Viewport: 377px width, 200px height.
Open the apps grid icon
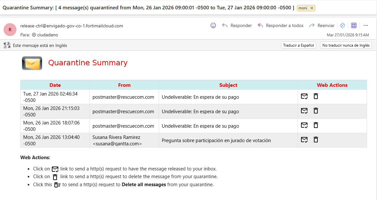click(354, 25)
